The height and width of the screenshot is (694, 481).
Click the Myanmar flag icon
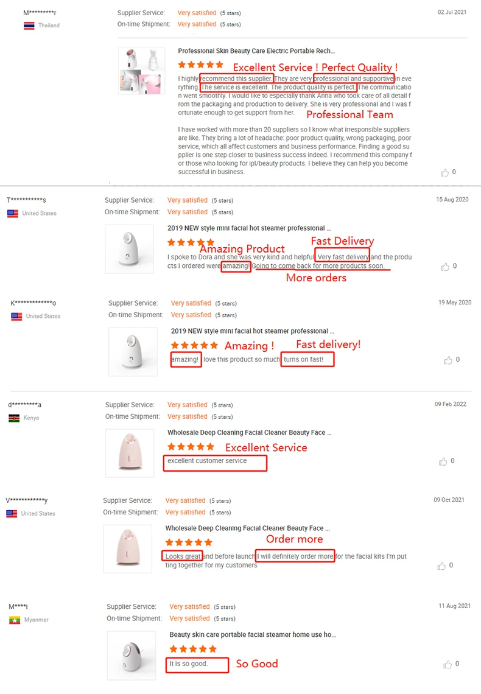click(x=15, y=620)
